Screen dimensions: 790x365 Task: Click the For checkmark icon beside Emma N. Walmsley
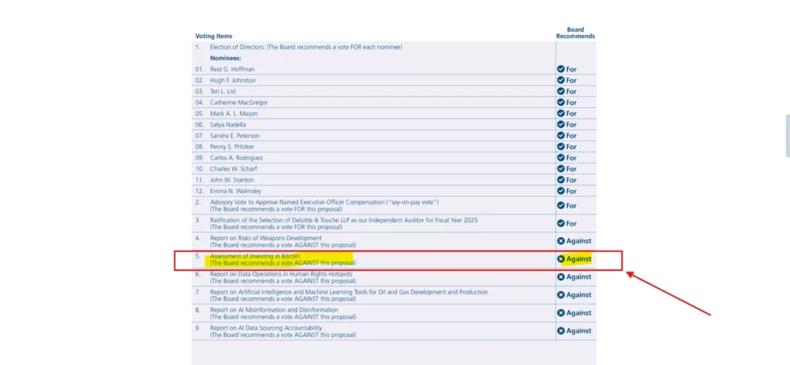pyautogui.click(x=560, y=191)
